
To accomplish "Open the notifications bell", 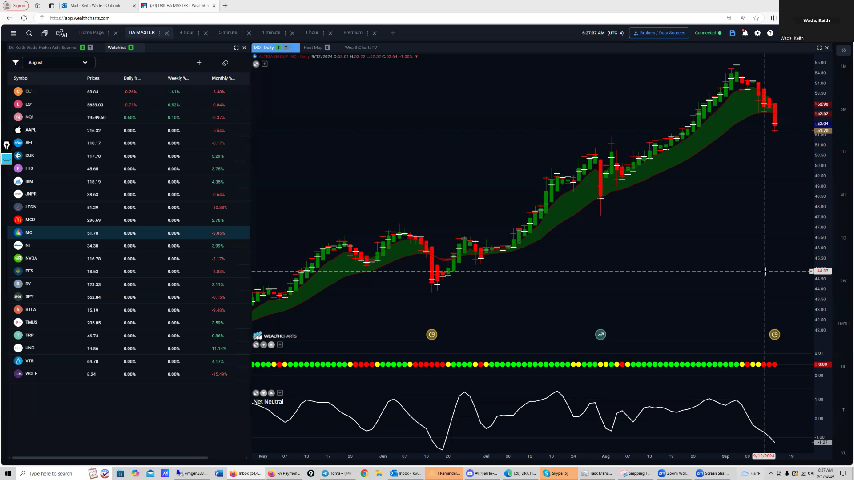I will [745, 33].
